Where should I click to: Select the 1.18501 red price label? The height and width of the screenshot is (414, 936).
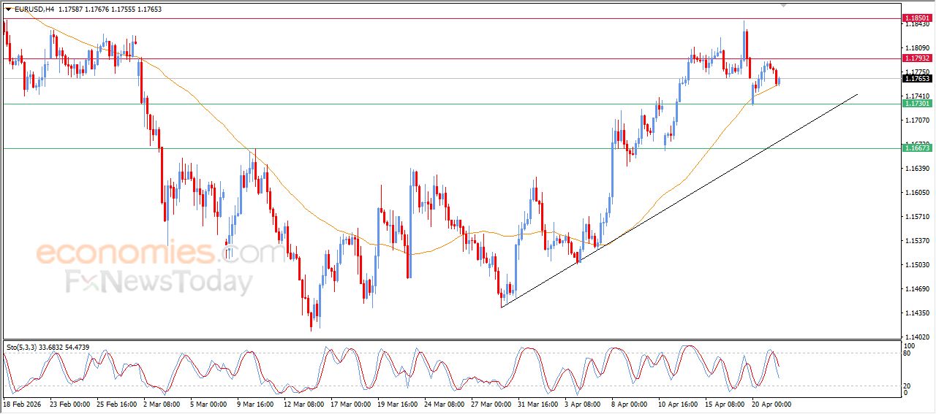click(x=917, y=18)
